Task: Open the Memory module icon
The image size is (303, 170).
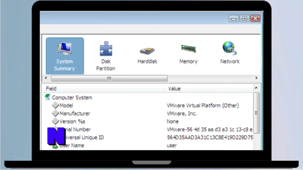Action: (188, 48)
